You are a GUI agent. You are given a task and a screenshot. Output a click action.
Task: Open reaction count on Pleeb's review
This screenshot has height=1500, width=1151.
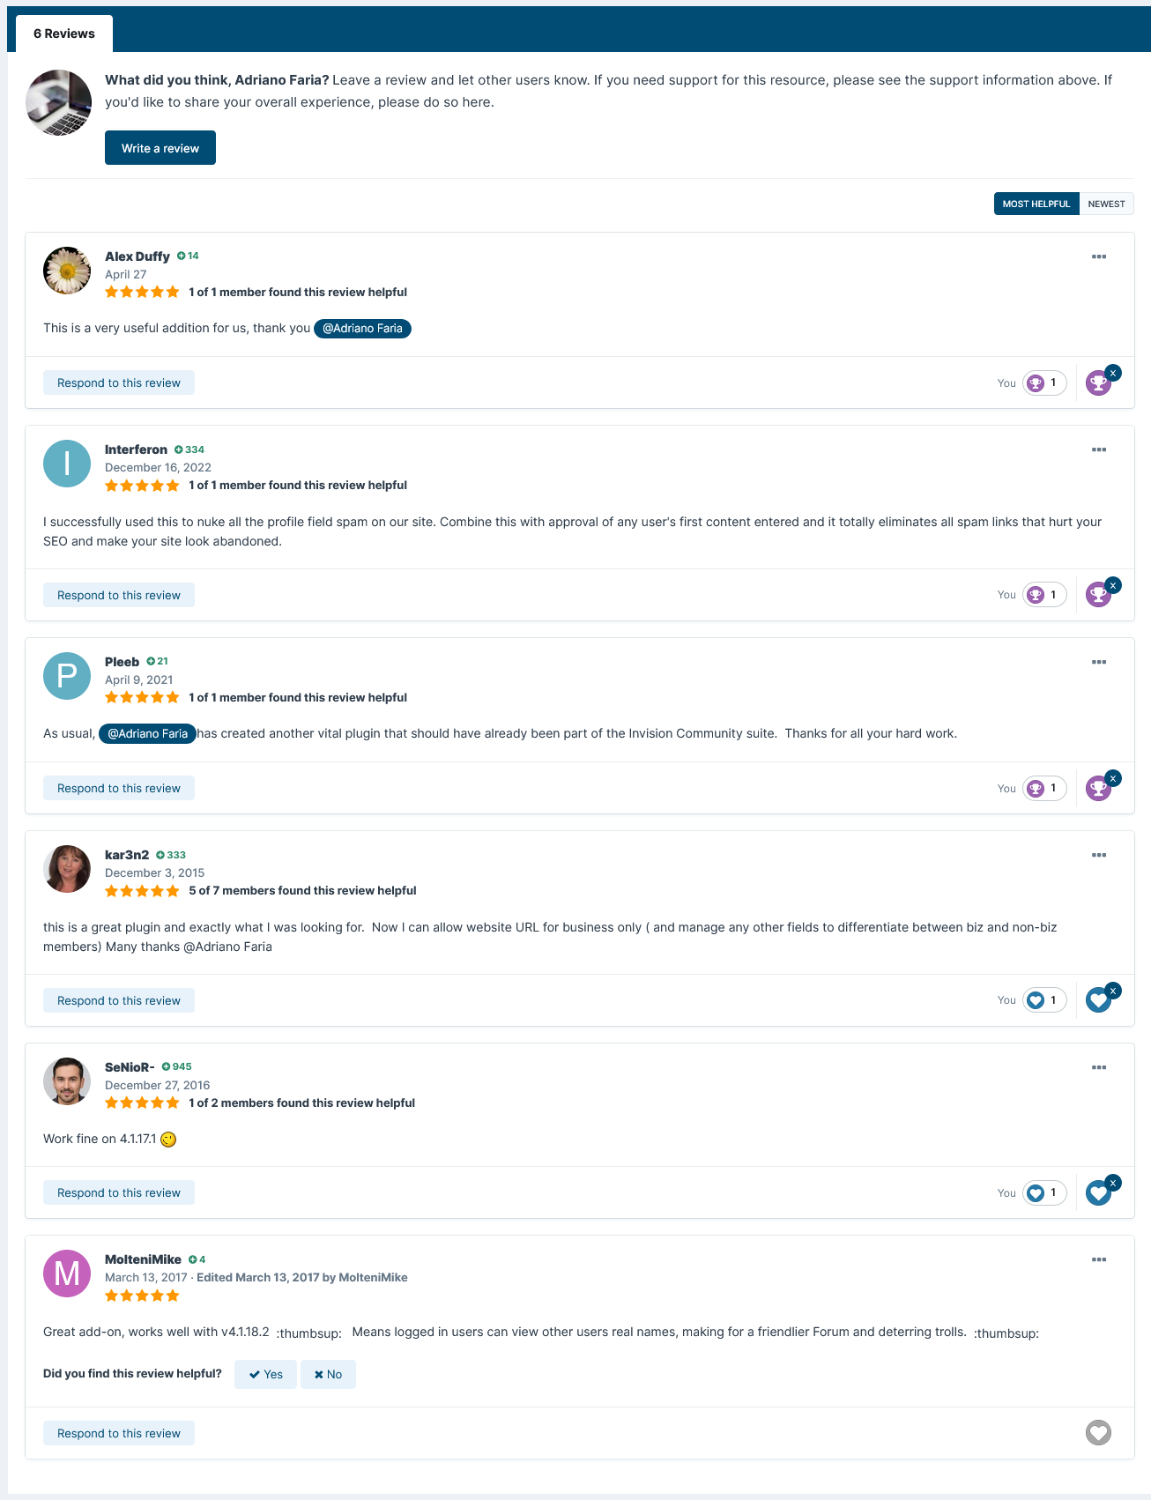(1044, 788)
